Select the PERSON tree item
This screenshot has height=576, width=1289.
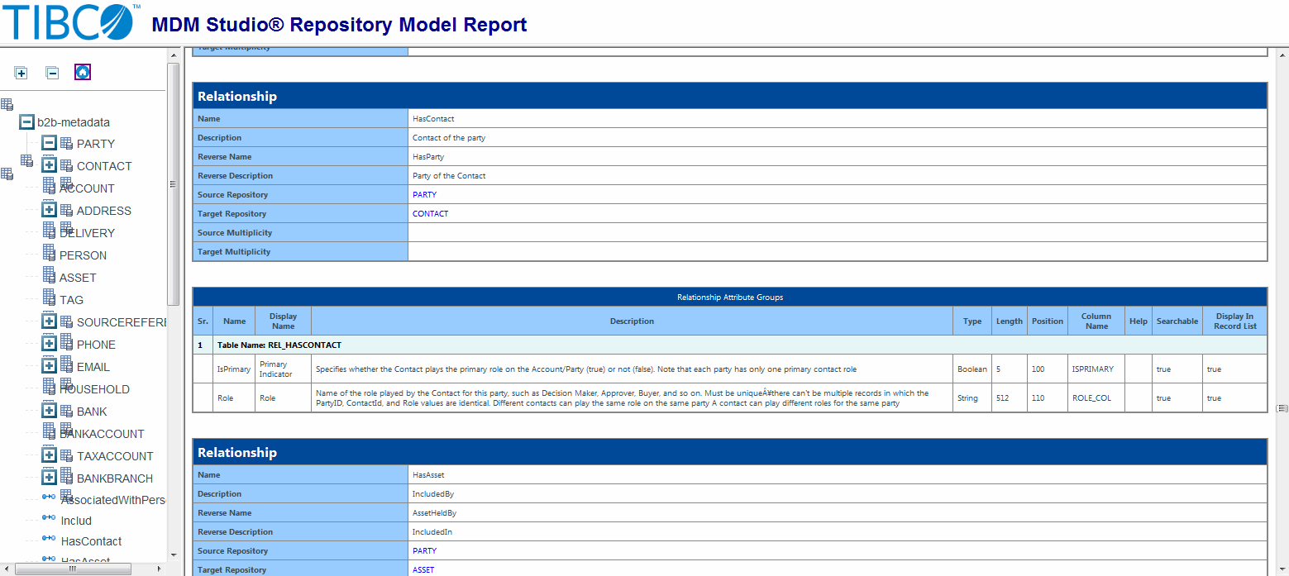tap(83, 255)
